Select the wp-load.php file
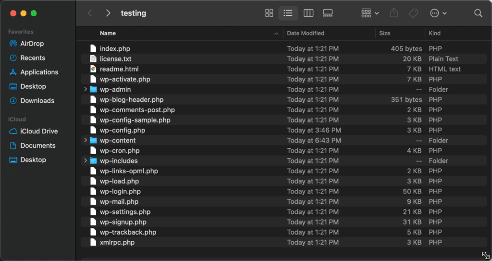The height and width of the screenshot is (261, 492). (x=119, y=181)
